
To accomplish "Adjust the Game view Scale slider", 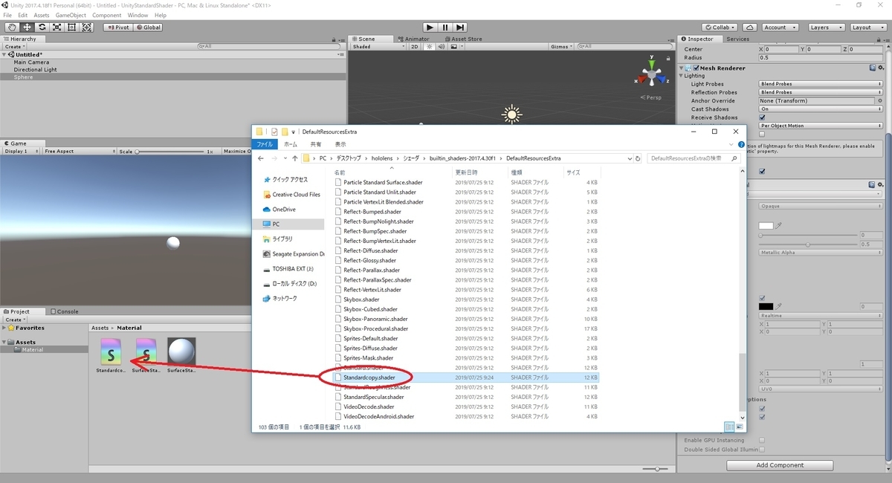I will (172, 152).
